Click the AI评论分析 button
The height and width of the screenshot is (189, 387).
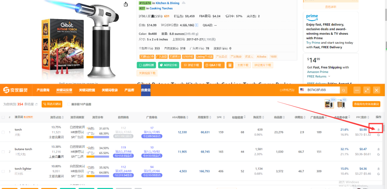pos(168,65)
